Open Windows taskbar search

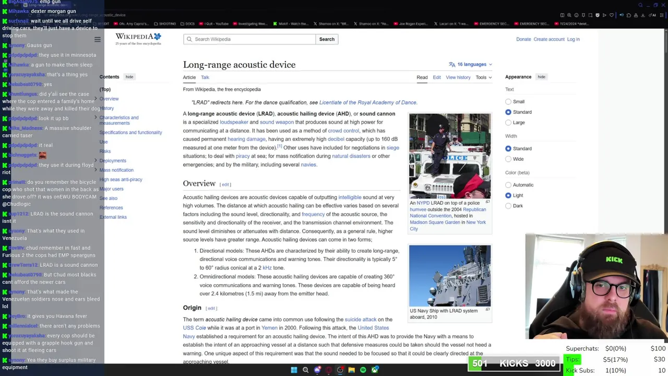click(305, 370)
